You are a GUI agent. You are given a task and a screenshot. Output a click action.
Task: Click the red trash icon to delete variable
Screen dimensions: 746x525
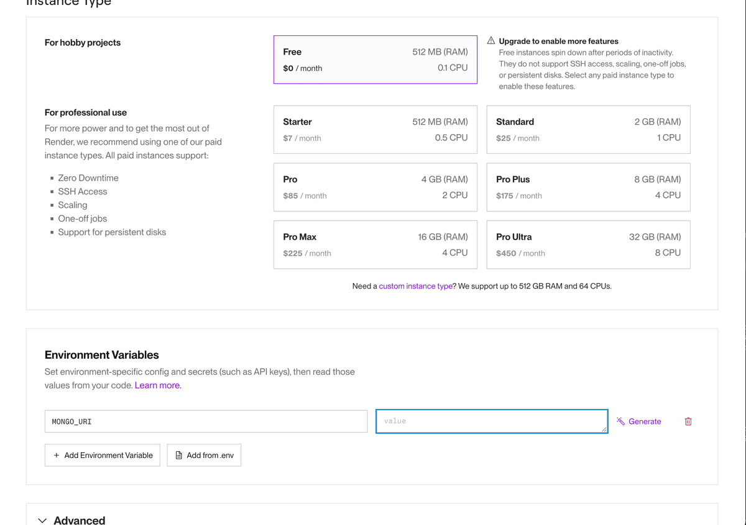click(x=688, y=421)
